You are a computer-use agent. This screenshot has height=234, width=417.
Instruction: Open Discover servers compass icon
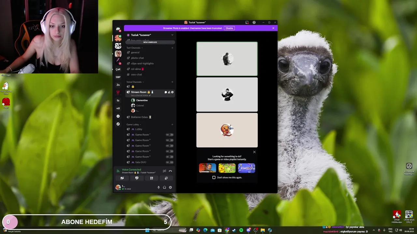click(118, 124)
